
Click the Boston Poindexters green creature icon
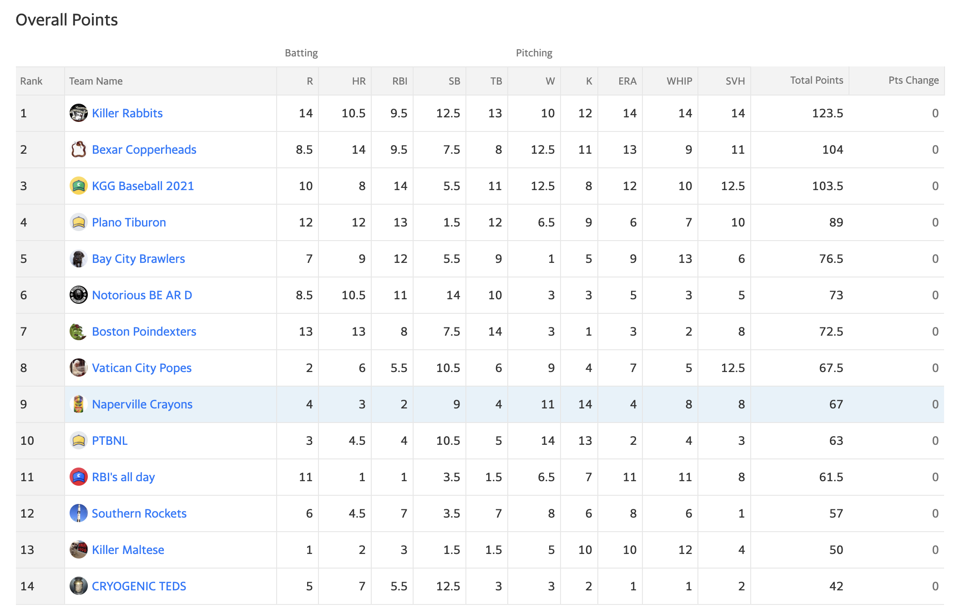coord(78,332)
